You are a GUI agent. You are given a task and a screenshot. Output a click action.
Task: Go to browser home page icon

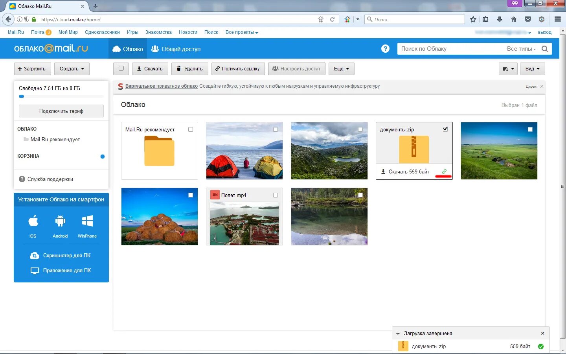coord(513,19)
